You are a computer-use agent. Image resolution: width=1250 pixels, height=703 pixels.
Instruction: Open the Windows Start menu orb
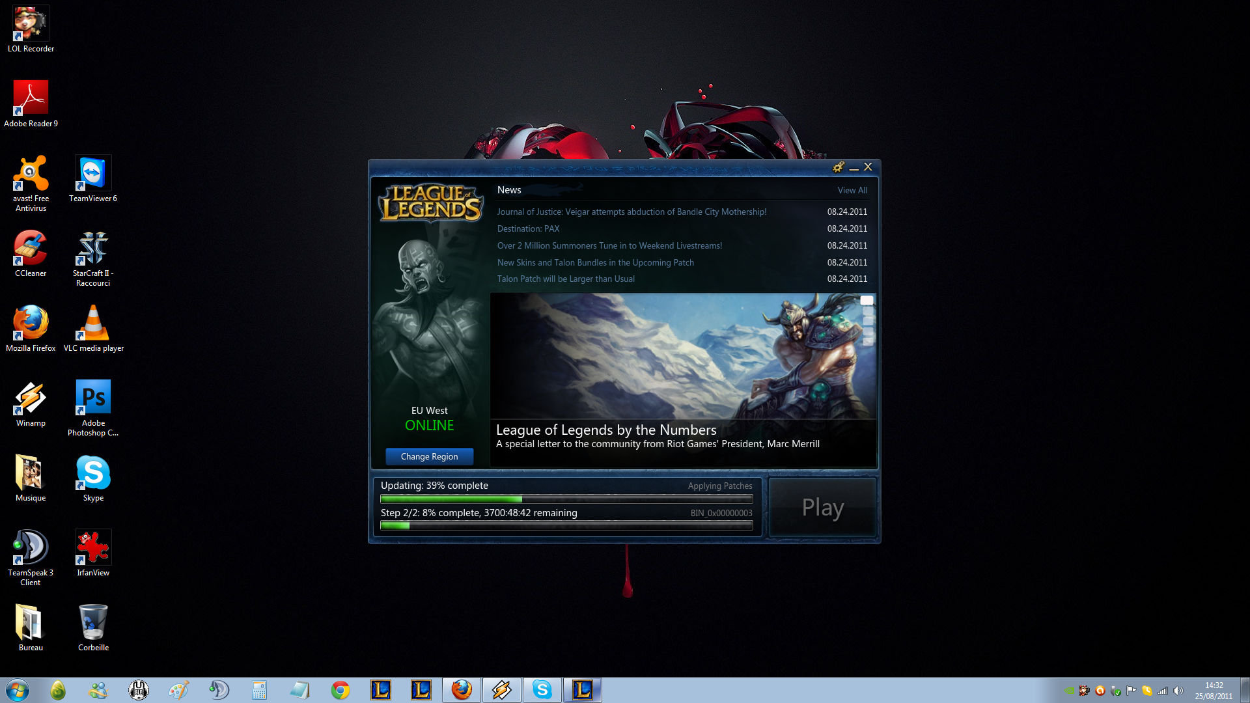[18, 690]
